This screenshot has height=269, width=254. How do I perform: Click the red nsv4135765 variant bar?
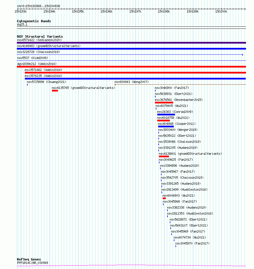click(55, 91)
